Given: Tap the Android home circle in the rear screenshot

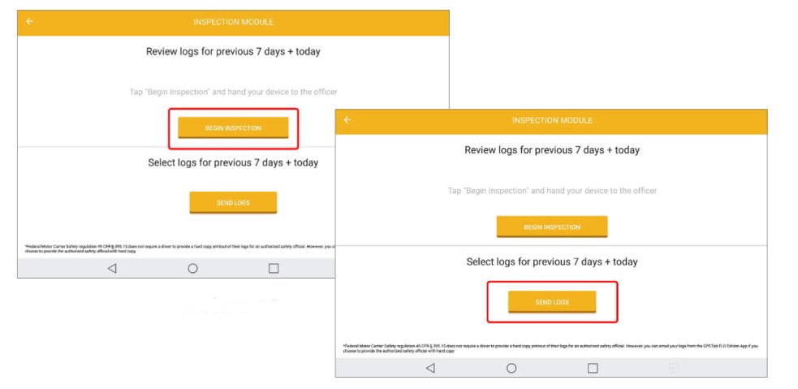Looking at the screenshot, I should coord(192,268).
